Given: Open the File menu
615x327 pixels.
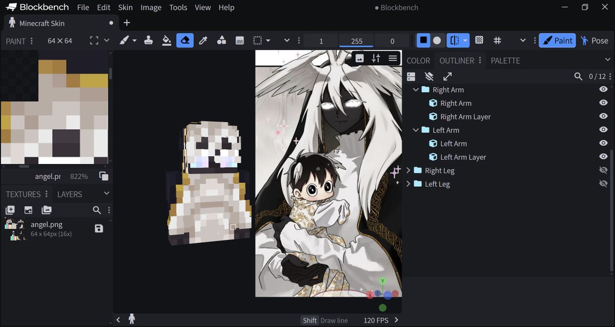Looking at the screenshot, I should (x=83, y=7).
